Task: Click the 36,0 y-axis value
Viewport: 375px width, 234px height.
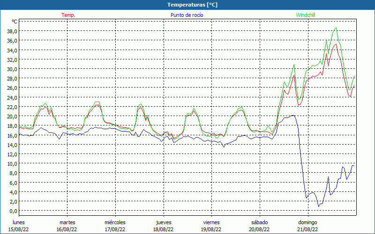Action: pyautogui.click(x=13, y=41)
